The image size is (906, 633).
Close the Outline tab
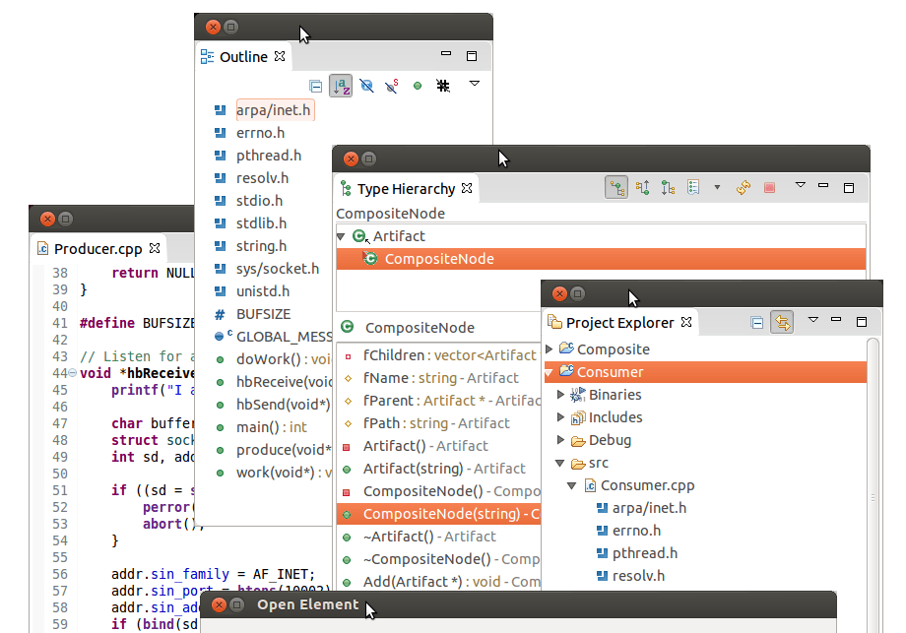point(280,56)
